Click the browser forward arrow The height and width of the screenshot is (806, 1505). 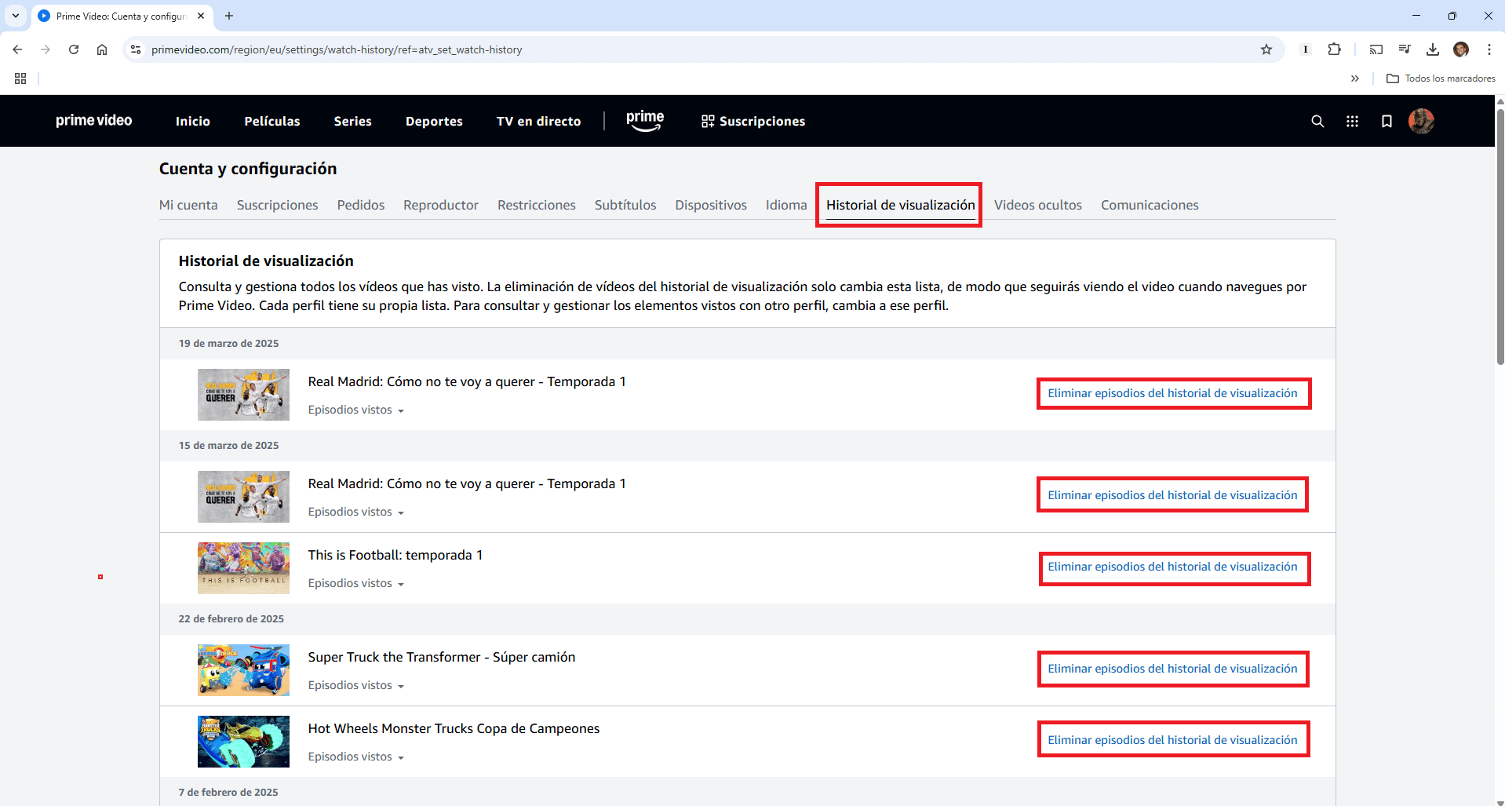(46, 49)
